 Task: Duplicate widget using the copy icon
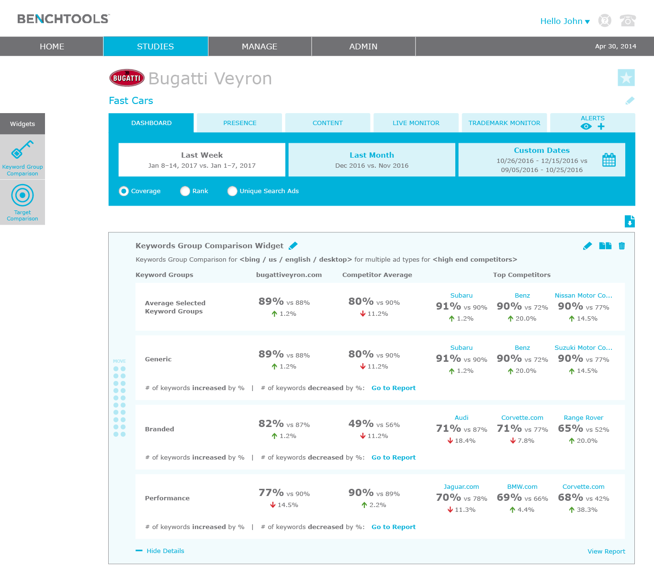coord(605,246)
